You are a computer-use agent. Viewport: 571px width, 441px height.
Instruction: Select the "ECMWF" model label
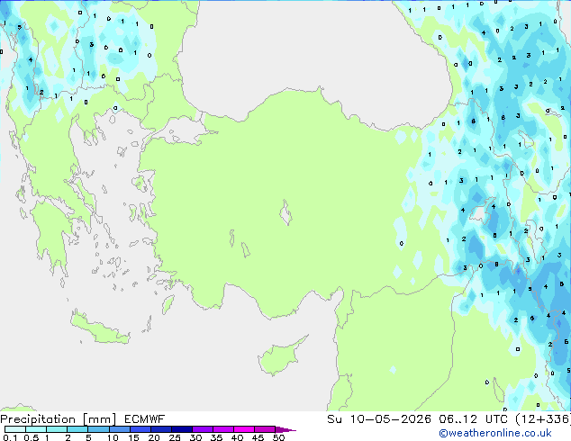(145, 419)
